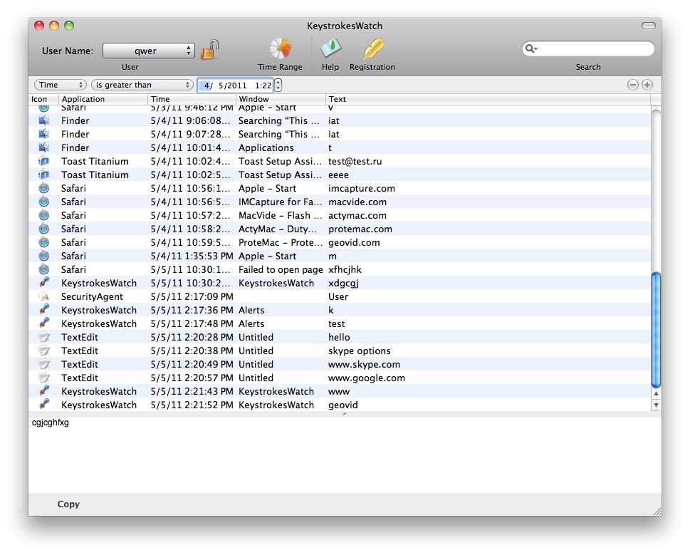The height and width of the screenshot is (555, 690).
Task: Click the padlock icon beside User Name
Action: point(209,50)
